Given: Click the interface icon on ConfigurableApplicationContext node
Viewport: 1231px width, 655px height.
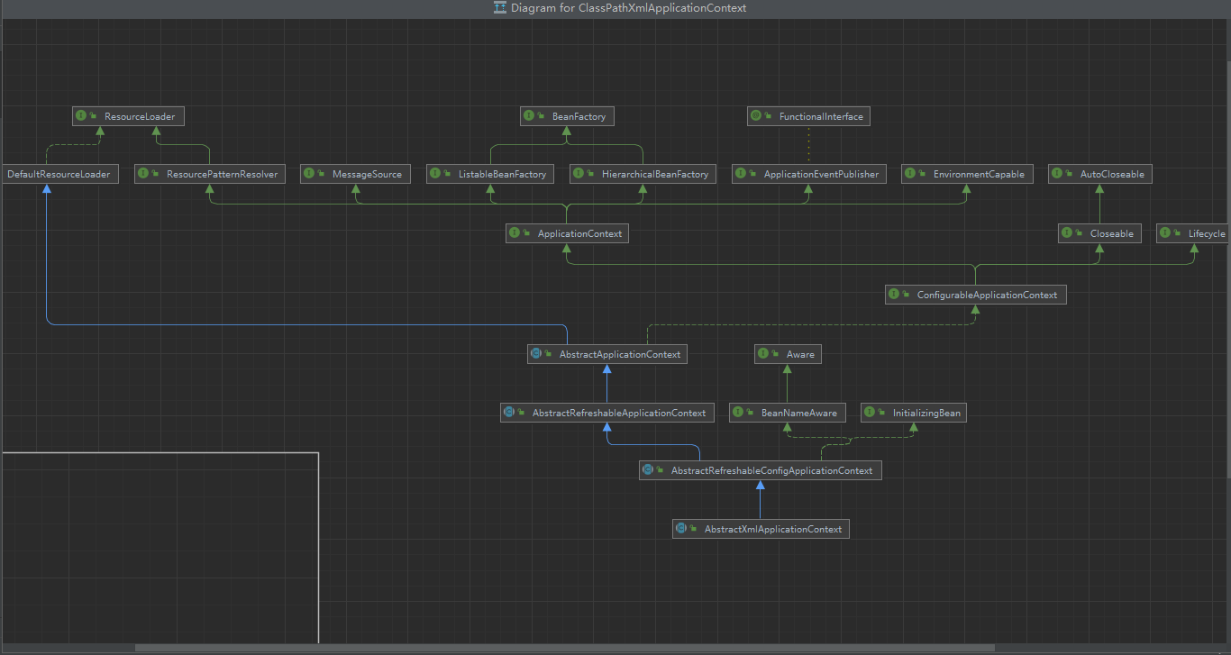Looking at the screenshot, I should coord(894,295).
